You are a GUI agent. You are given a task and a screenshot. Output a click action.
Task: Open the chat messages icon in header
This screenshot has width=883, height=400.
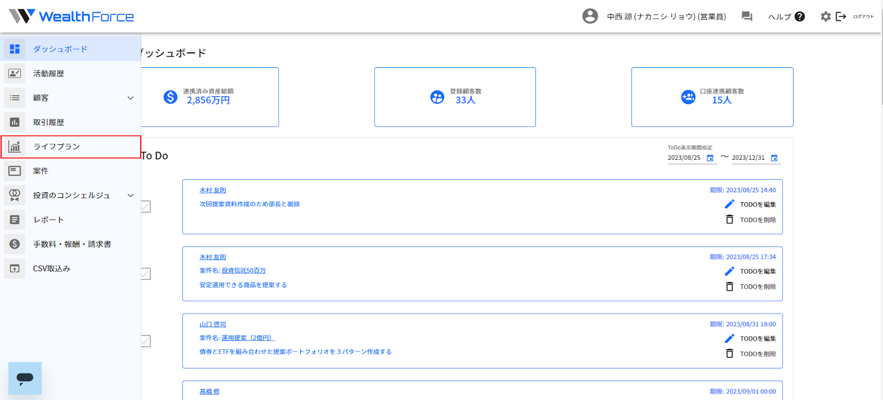tap(747, 17)
